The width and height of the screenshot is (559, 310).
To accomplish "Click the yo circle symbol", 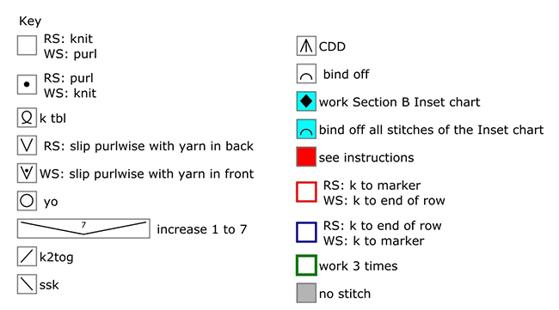I will tap(27, 201).
